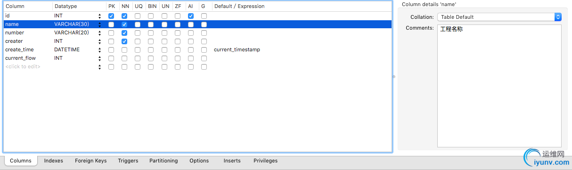Viewport: 572px width, 170px height.
Task: Click the current_timestamp default value
Action: (x=237, y=50)
